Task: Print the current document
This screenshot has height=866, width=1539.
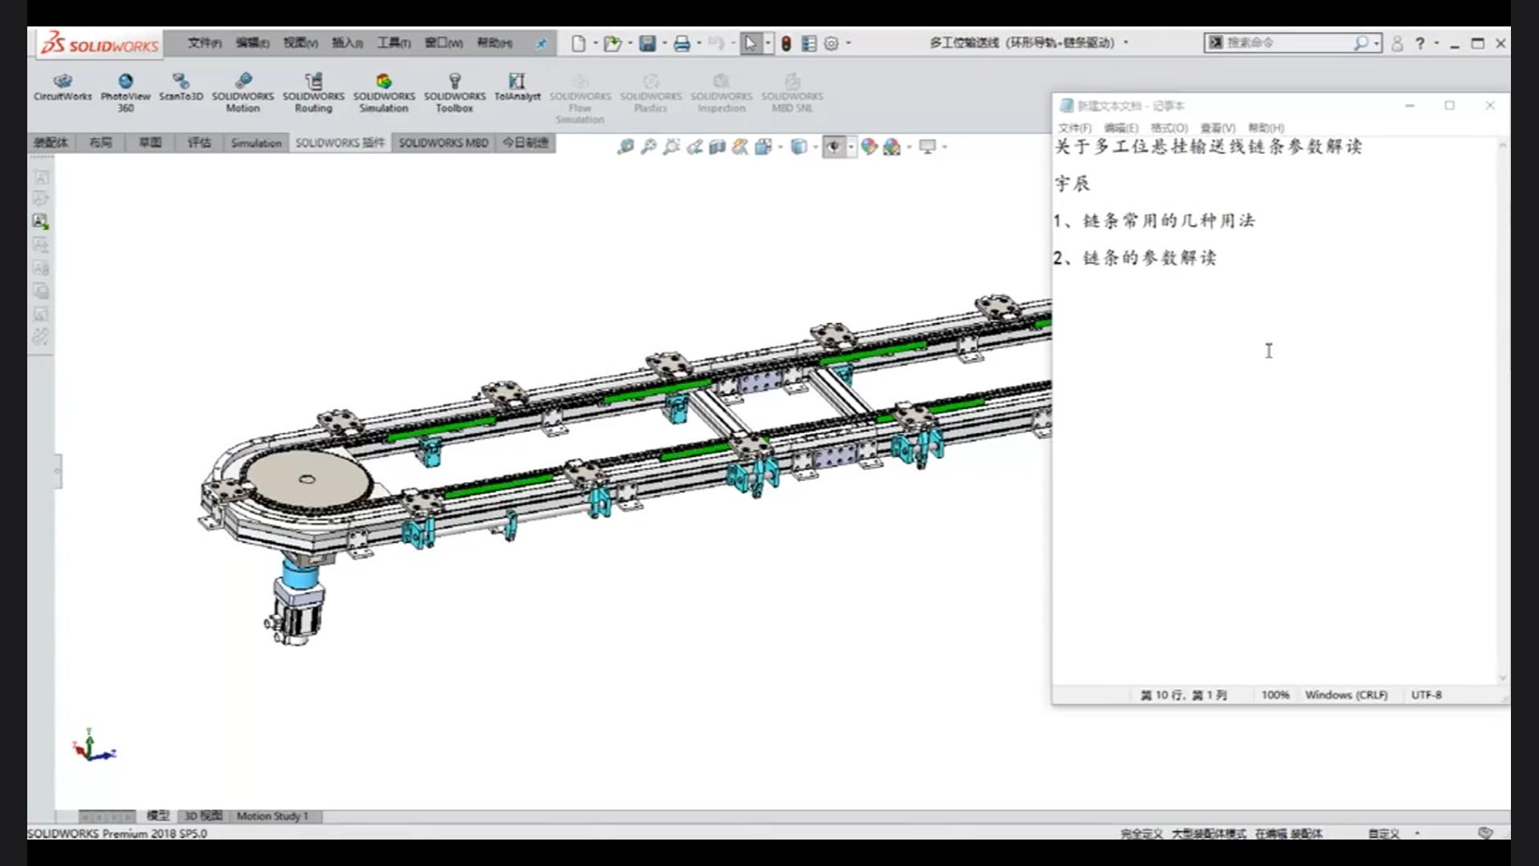Action: [682, 43]
